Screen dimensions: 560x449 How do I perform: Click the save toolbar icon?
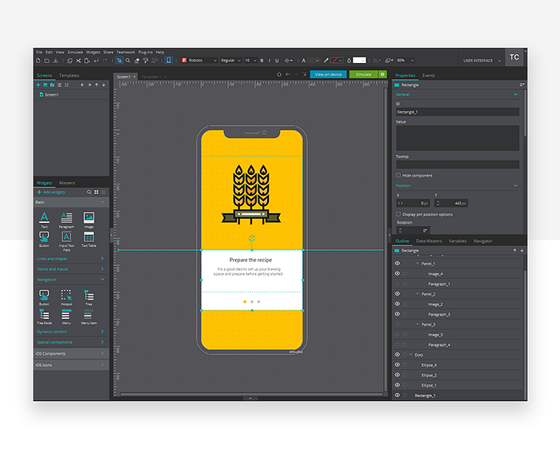pyautogui.click(x=56, y=61)
